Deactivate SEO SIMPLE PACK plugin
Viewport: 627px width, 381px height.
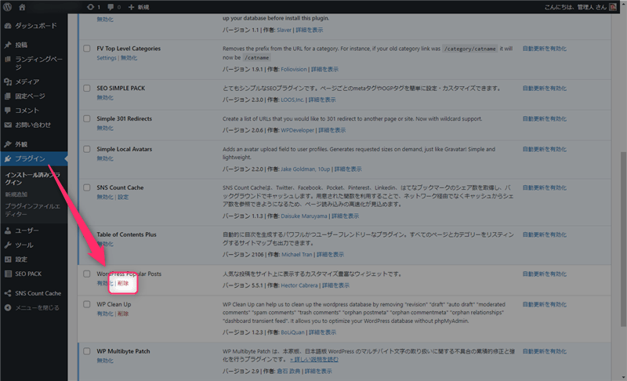click(105, 97)
